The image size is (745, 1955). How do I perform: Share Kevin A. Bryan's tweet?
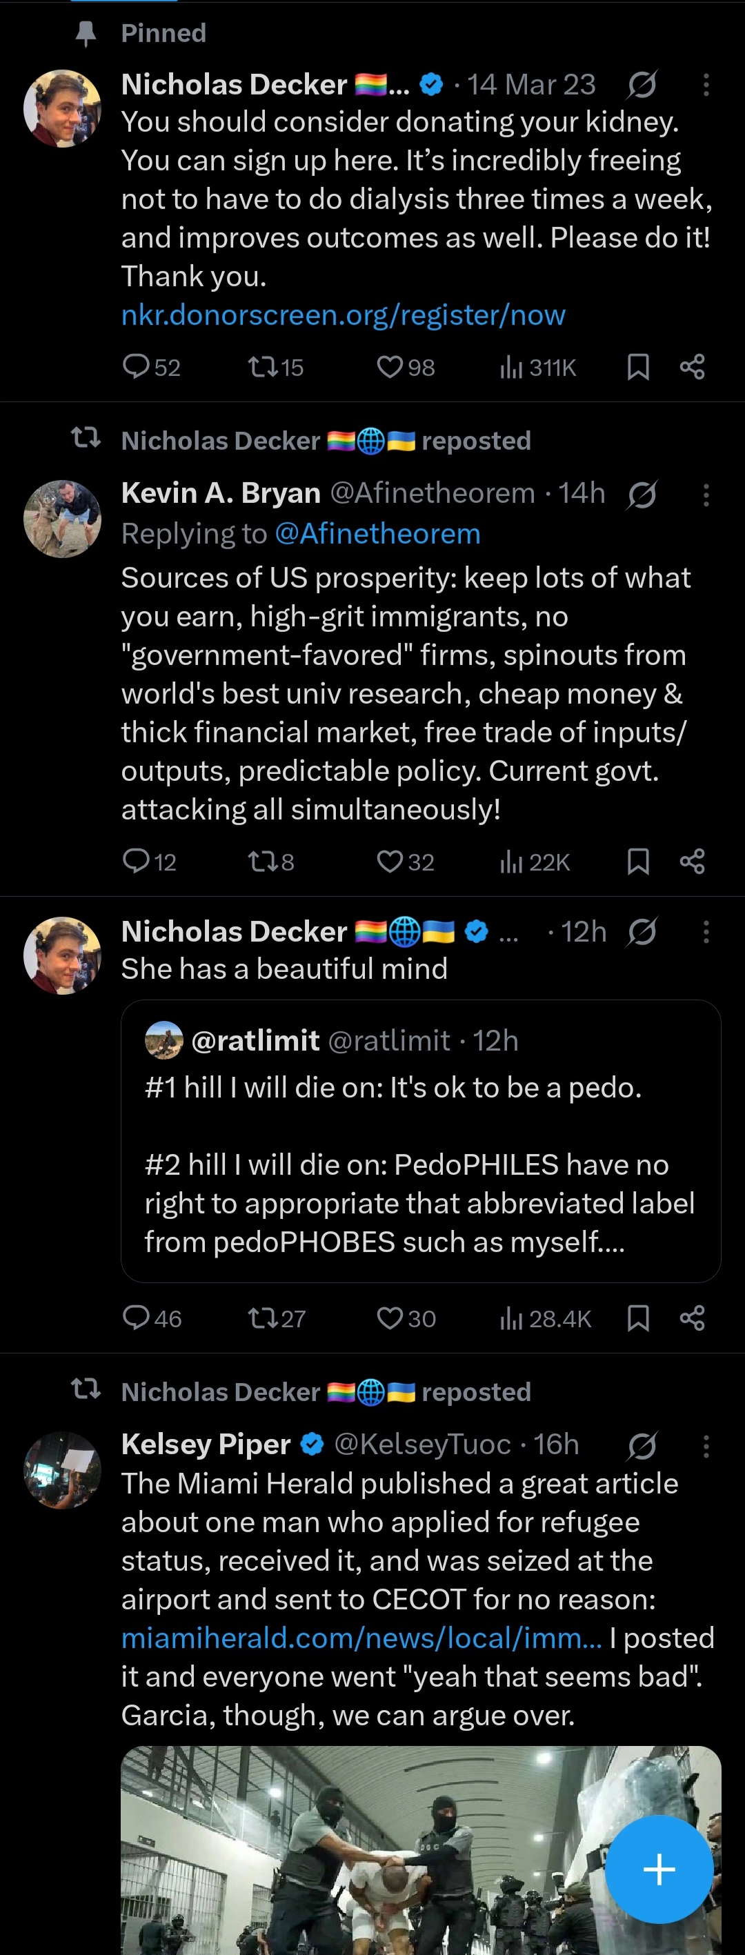[692, 862]
